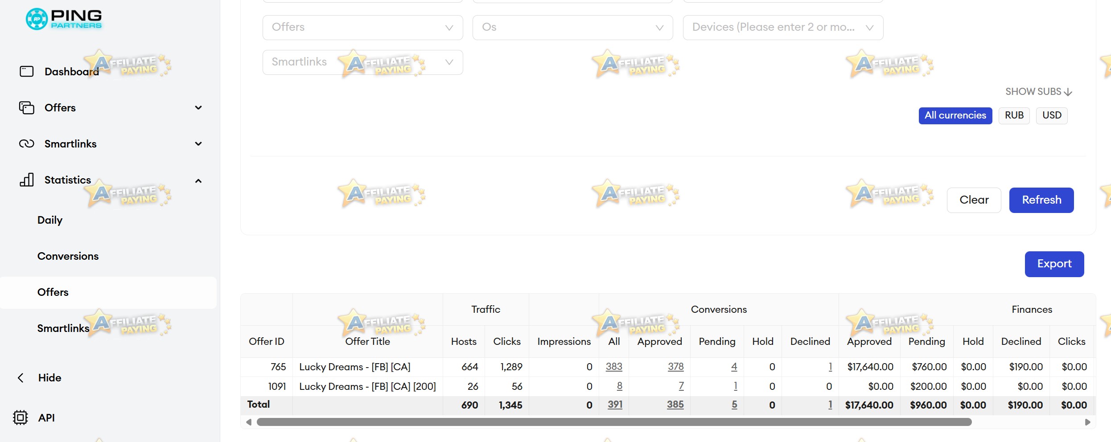Click the Dashboard sidebar icon
Screen dimensions: 1111x442
pyautogui.click(x=27, y=71)
